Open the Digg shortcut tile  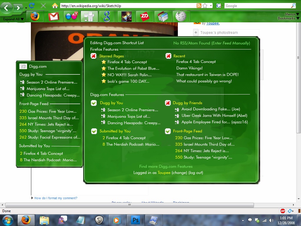(89, 16)
